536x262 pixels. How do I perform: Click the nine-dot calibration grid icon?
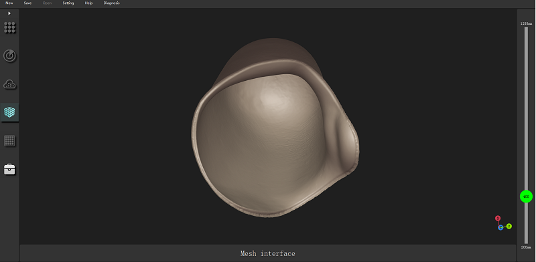tap(9, 27)
